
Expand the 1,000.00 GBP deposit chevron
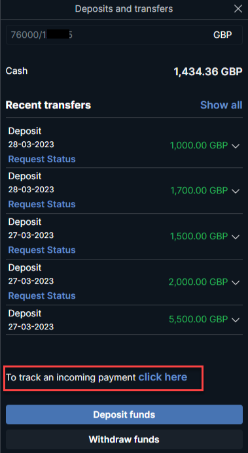[236, 146]
